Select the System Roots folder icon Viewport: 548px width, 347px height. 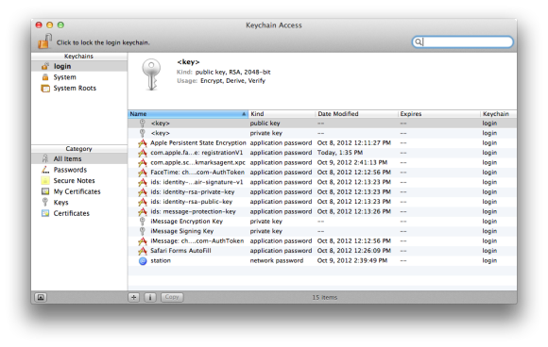coord(45,89)
